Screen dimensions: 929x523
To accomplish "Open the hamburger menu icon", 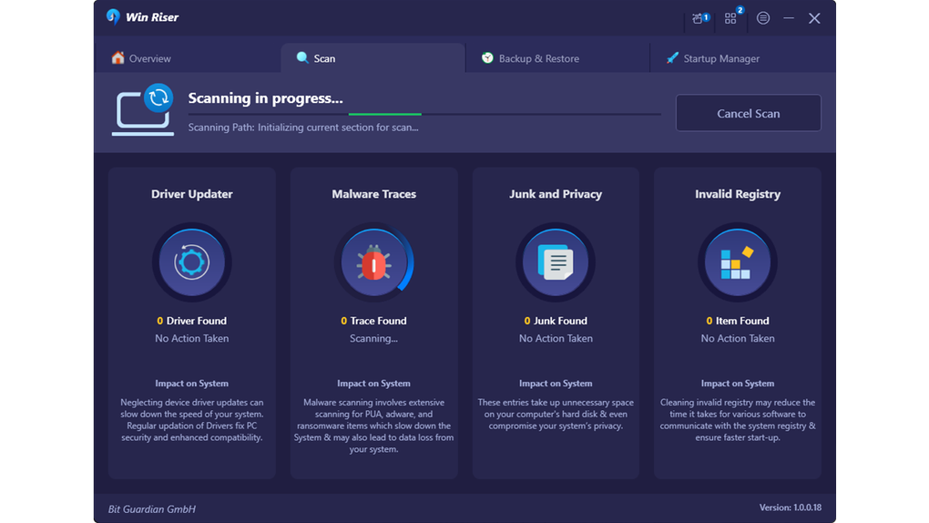I will coord(763,18).
